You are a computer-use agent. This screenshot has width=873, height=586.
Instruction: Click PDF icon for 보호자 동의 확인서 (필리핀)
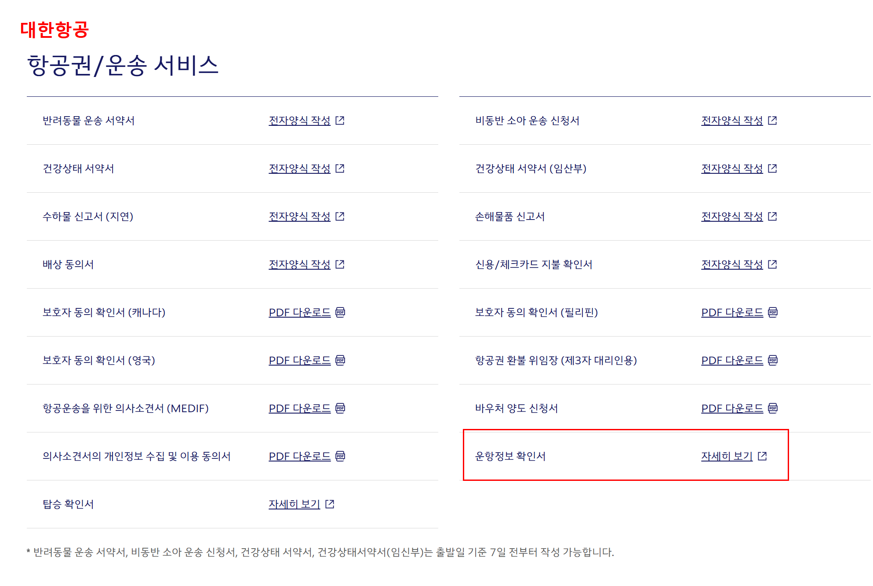coord(773,312)
